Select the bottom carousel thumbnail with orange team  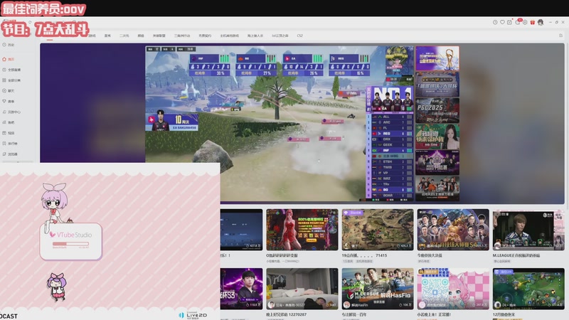[437, 188]
